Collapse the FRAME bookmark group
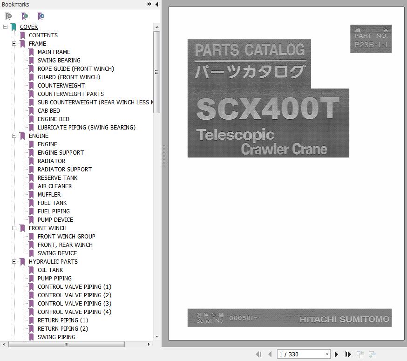407x361 pixels. pyautogui.click(x=14, y=44)
